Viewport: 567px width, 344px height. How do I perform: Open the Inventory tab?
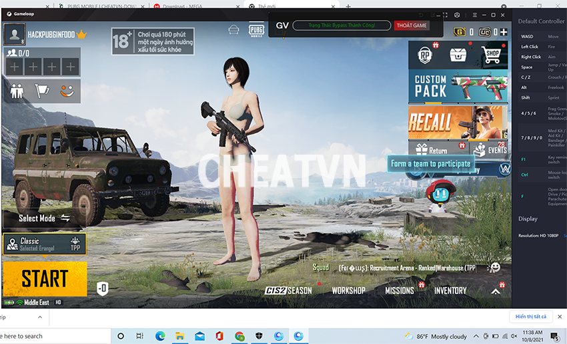[x=450, y=291]
